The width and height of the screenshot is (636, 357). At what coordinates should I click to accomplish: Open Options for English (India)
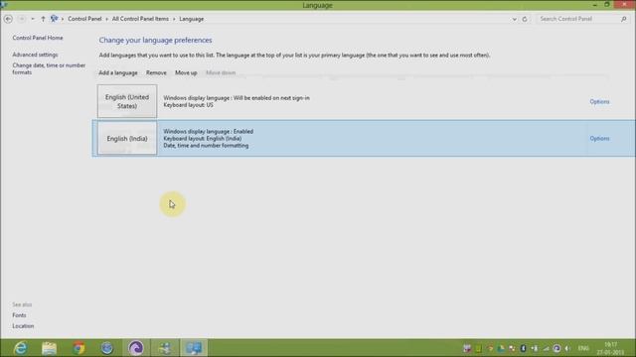[x=599, y=139]
